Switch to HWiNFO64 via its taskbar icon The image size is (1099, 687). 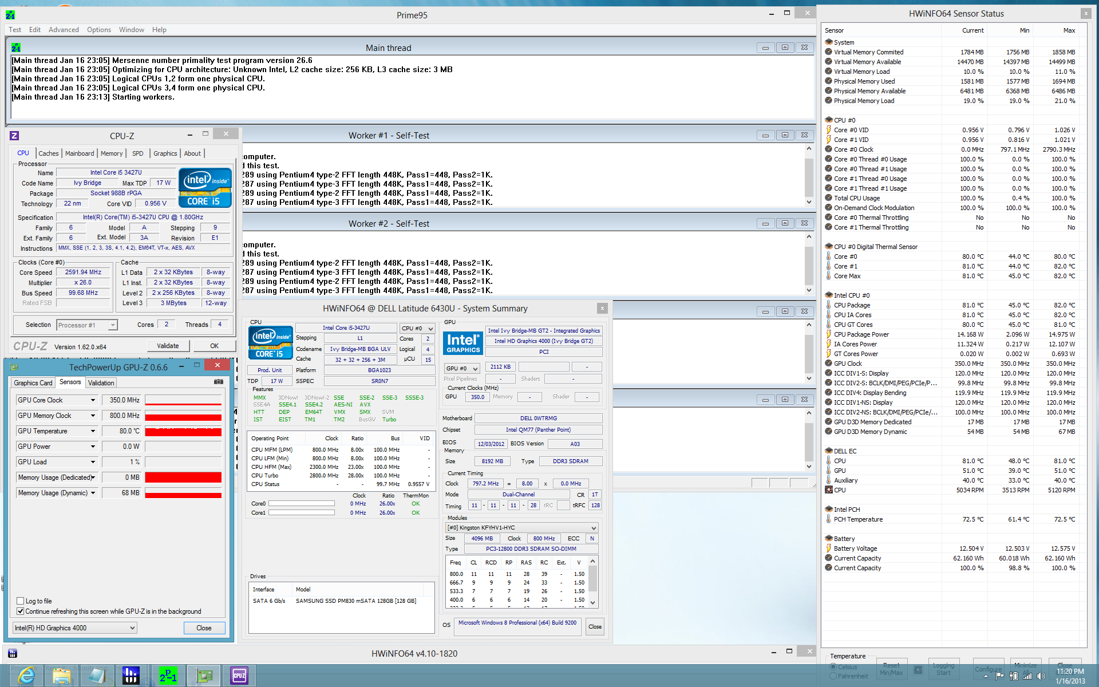coord(131,676)
